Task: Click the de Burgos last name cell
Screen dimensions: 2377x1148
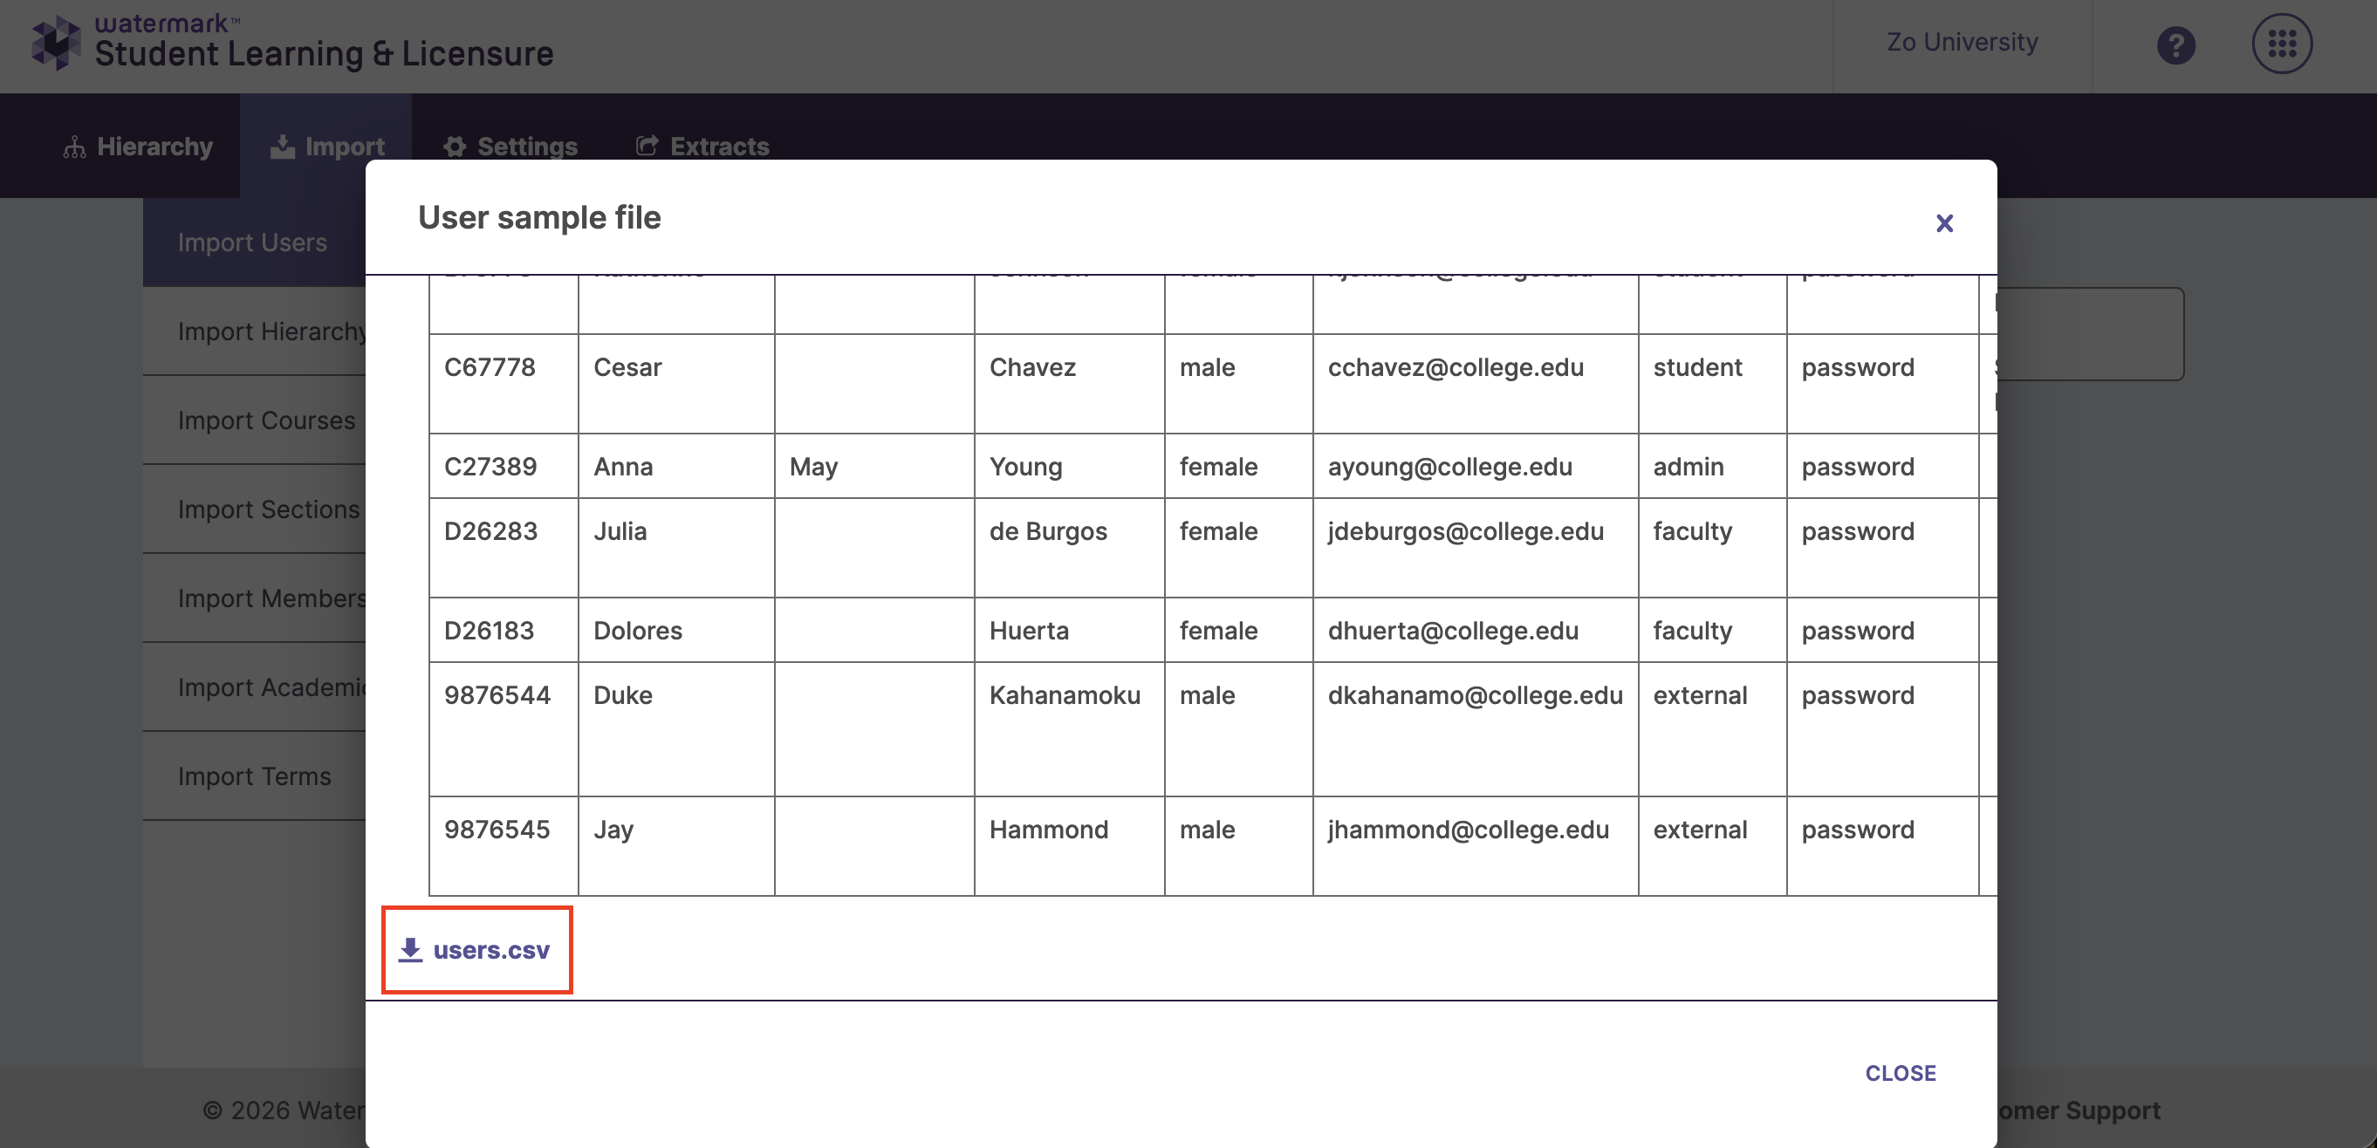Action: coord(1070,548)
